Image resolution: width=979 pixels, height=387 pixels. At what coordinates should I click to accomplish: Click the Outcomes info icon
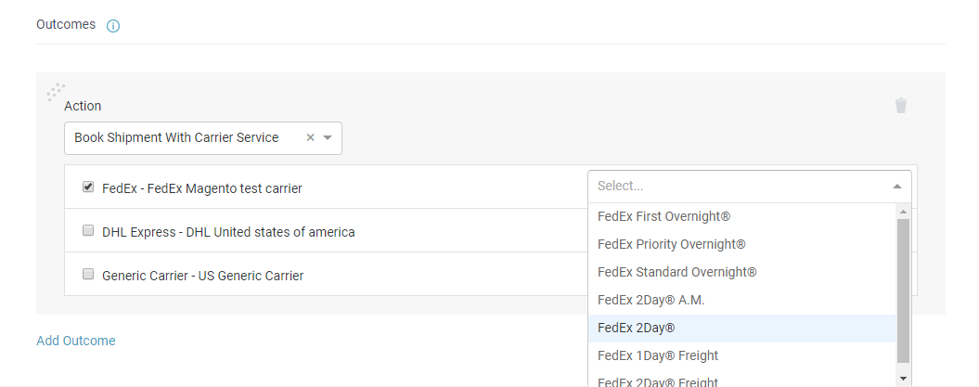[113, 26]
